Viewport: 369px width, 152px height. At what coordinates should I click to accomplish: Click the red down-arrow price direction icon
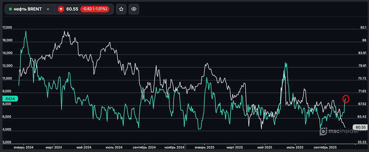(x=61, y=10)
